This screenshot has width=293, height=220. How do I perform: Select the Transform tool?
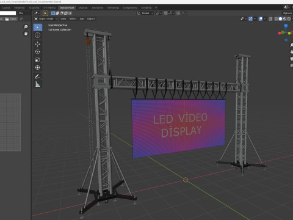click(x=38, y=67)
